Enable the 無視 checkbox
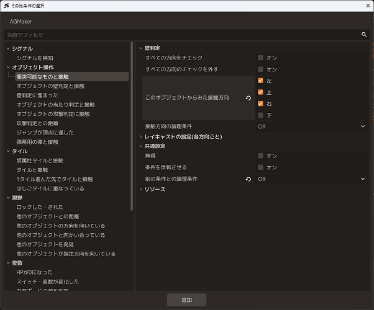 coord(260,156)
